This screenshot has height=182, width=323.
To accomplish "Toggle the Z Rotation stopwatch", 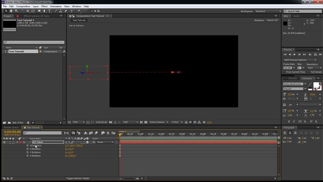I will point(27,156).
